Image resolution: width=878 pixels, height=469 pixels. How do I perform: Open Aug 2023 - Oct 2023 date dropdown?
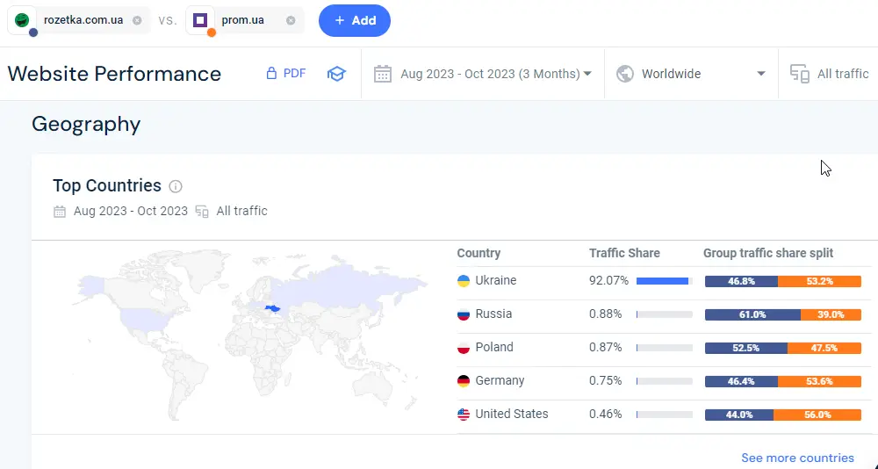(495, 74)
